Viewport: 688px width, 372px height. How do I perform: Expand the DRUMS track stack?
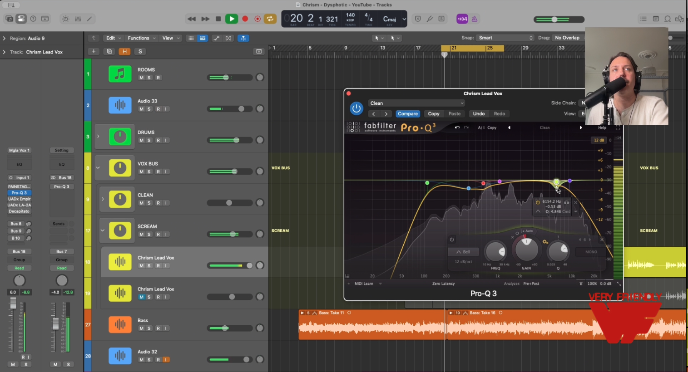(x=98, y=136)
